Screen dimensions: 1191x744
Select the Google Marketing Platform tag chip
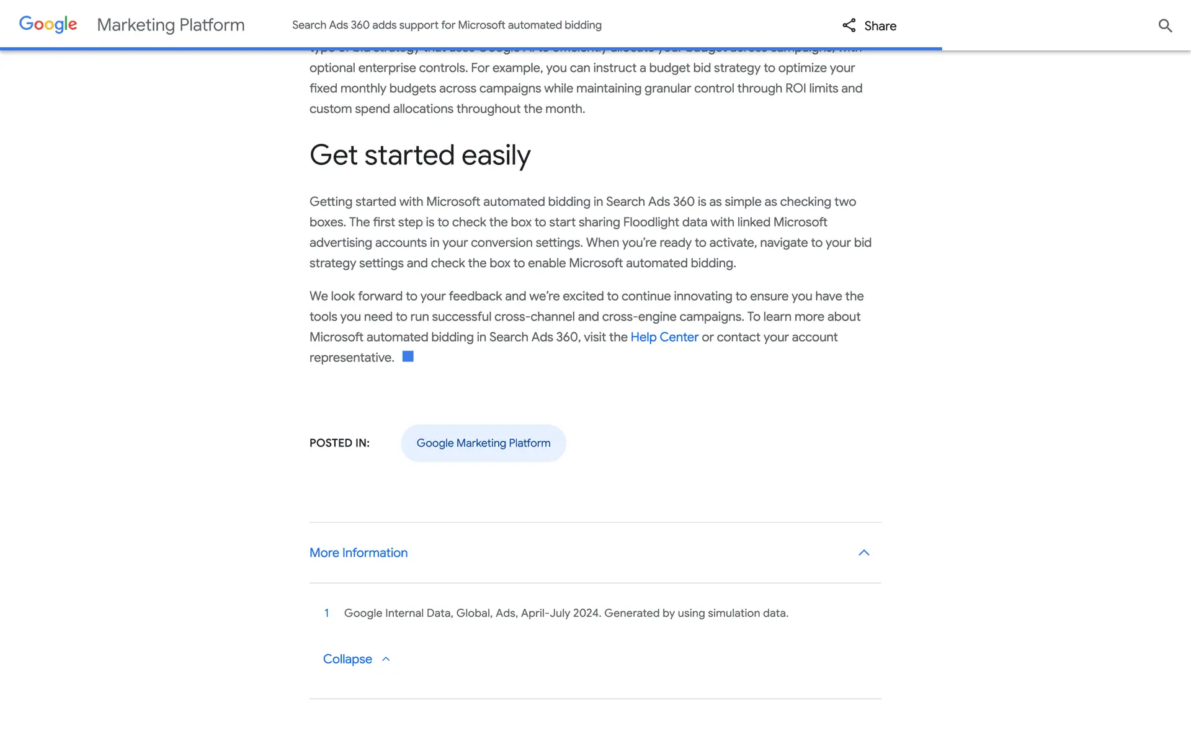tap(483, 443)
